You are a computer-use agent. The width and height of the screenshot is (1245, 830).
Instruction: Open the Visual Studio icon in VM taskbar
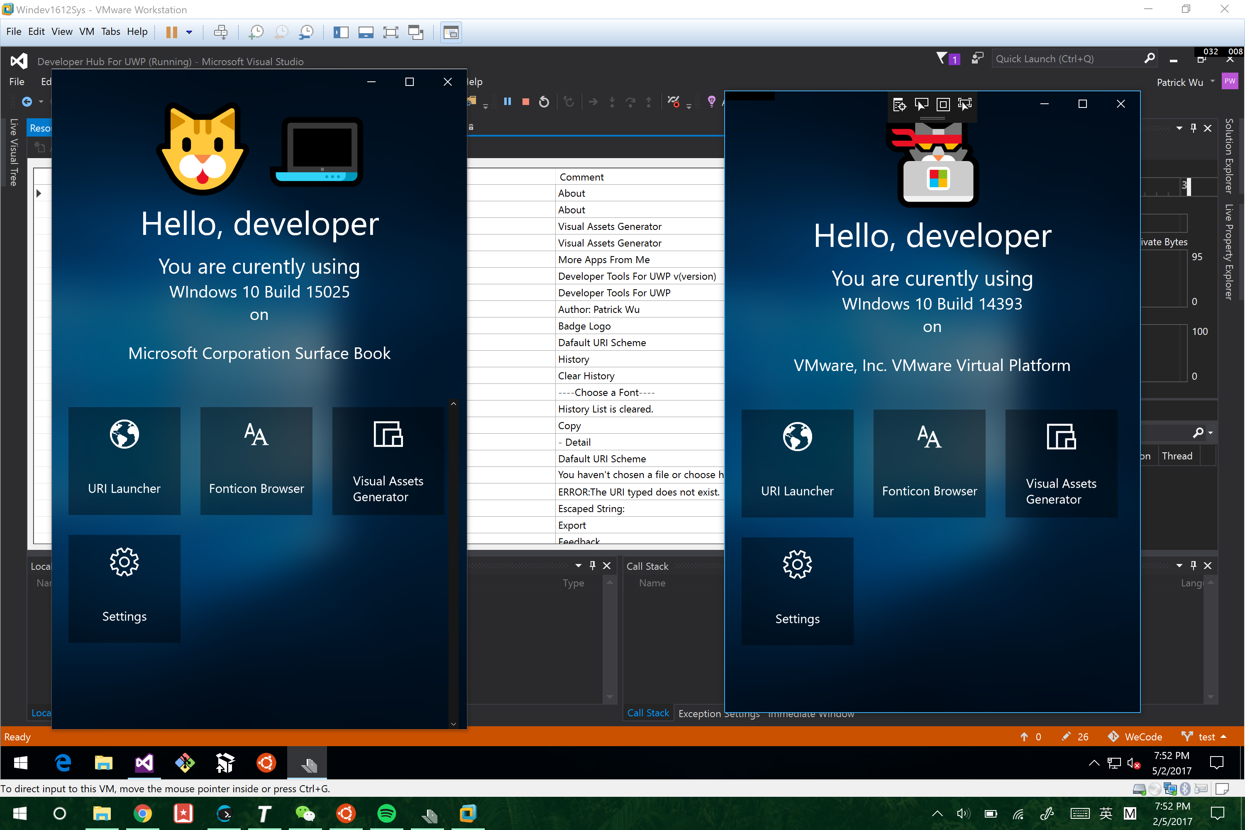coord(144,763)
